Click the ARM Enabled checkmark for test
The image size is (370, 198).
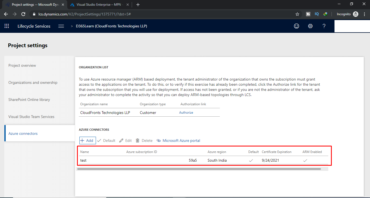(x=305, y=160)
